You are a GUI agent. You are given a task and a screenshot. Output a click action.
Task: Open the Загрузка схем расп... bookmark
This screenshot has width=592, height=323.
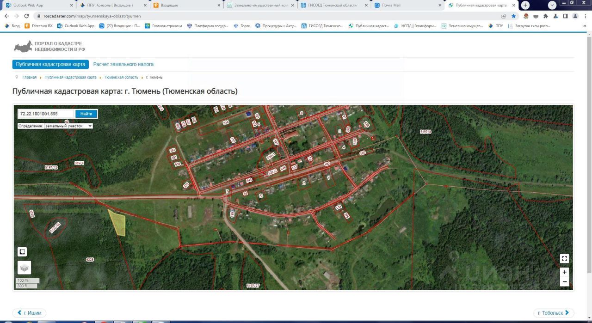pyautogui.click(x=529, y=26)
